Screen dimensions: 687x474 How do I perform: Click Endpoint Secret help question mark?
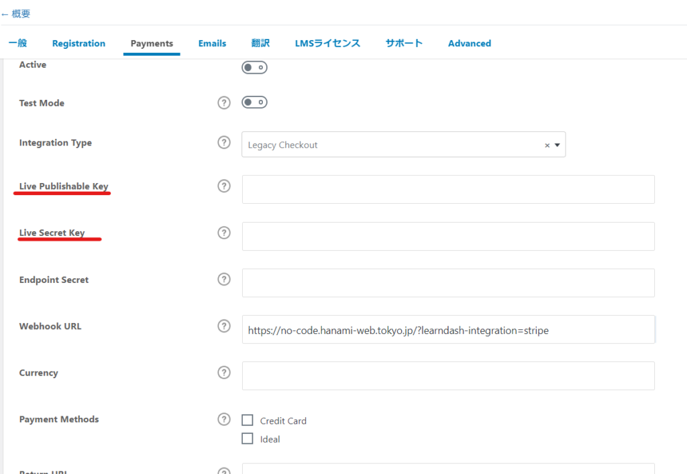(224, 280)
